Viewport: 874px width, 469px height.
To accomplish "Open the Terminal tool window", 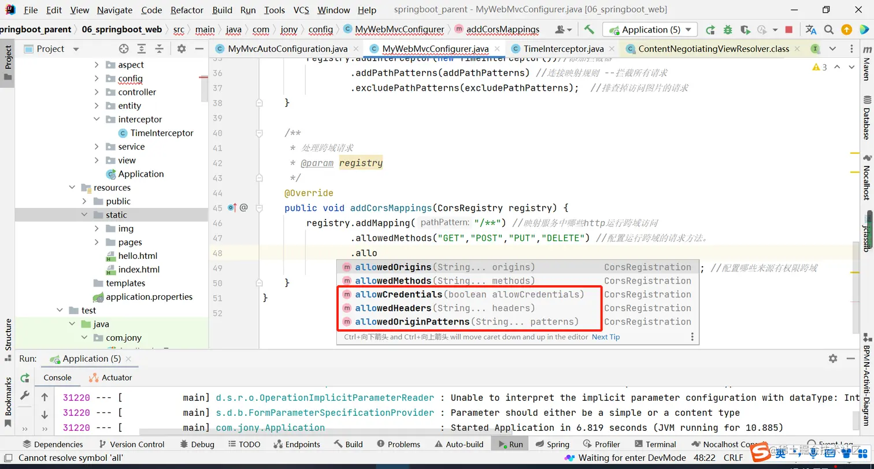I will click(655, 444).
